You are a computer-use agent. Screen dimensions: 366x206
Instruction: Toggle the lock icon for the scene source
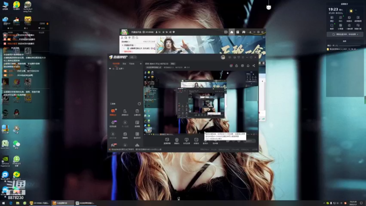click(x=113, y=68)
